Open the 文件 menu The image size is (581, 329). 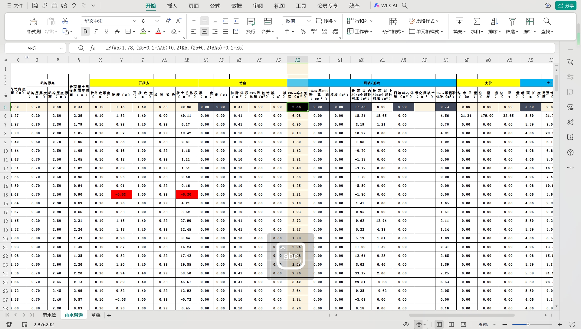point(15,5)
